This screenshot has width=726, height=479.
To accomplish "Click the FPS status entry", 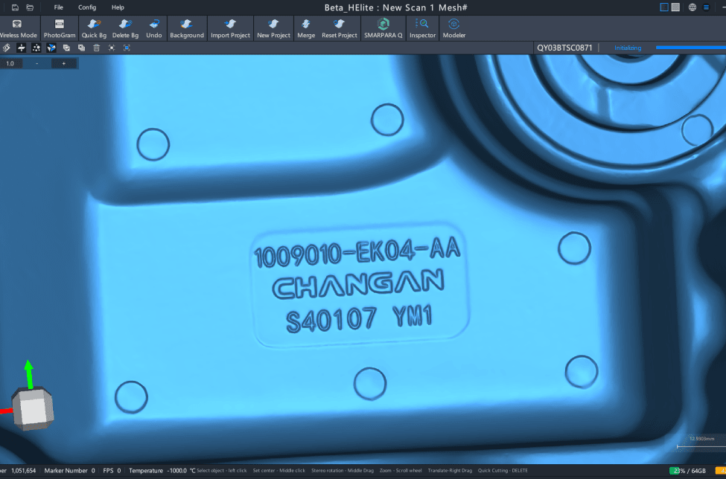I will 112,471.
